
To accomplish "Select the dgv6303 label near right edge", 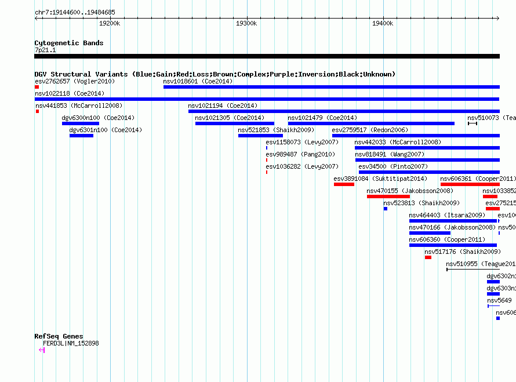I will tap(501, 288).
